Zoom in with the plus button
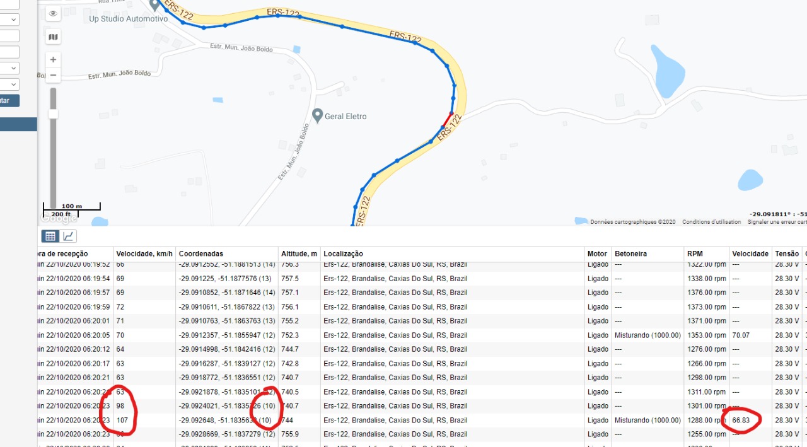The width and height of the screenshot is (807, 447). click(x=53, y=60)
